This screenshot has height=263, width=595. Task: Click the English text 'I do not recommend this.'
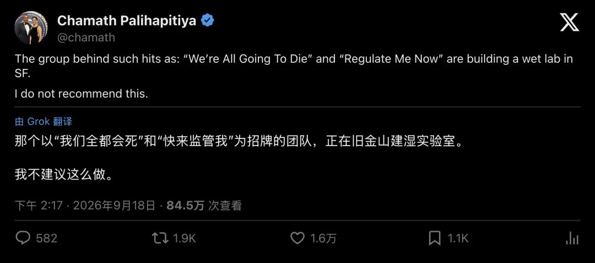[81, 94]
